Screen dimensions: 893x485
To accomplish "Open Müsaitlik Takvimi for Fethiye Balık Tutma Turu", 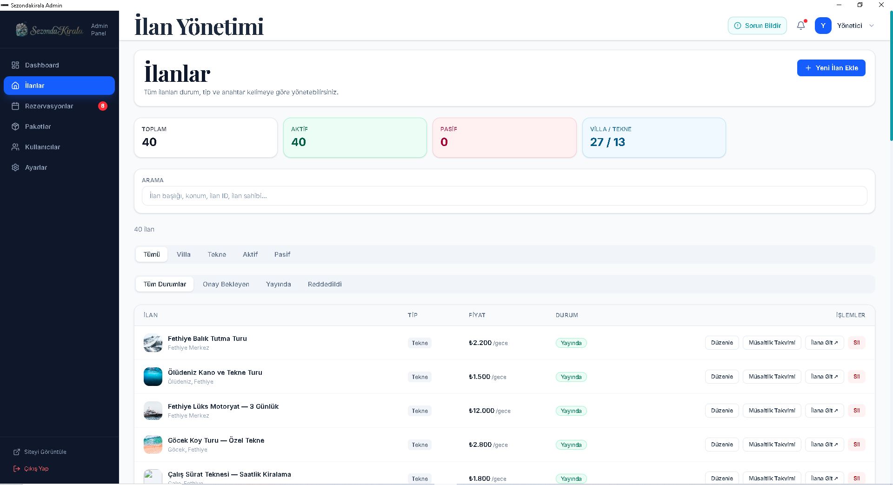I will 772,343.
